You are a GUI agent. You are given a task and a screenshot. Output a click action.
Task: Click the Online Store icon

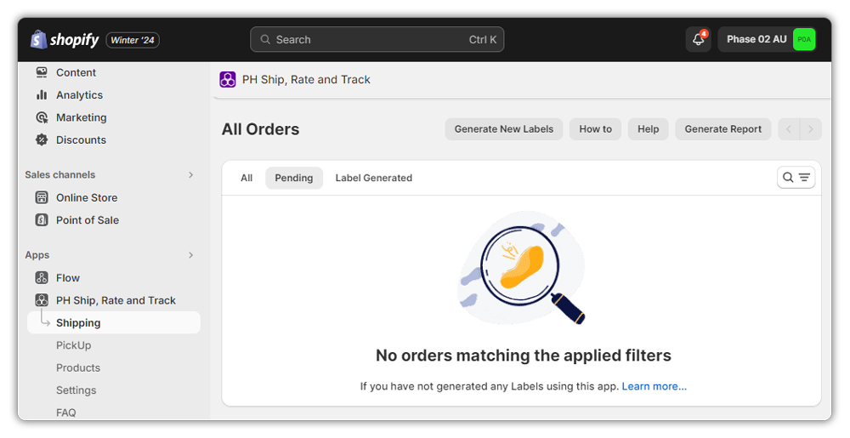click(42, 197)
